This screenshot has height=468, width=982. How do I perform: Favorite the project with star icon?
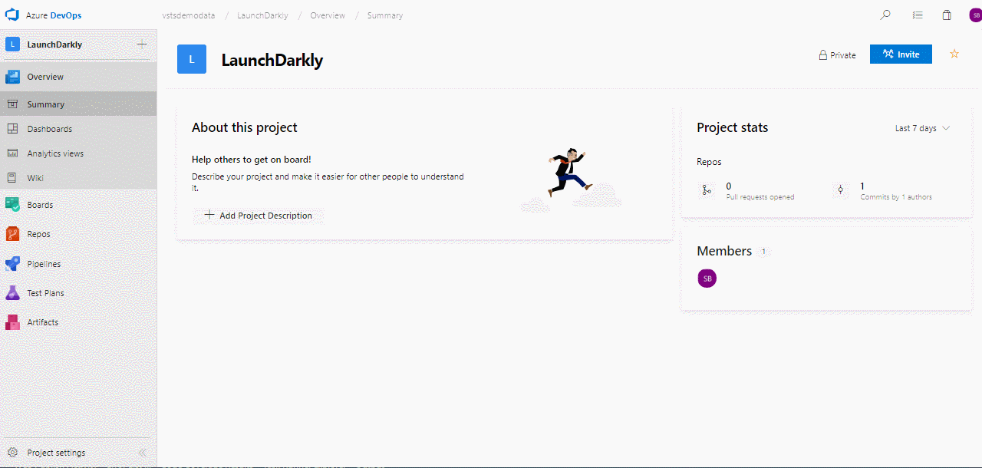[954, 54]
